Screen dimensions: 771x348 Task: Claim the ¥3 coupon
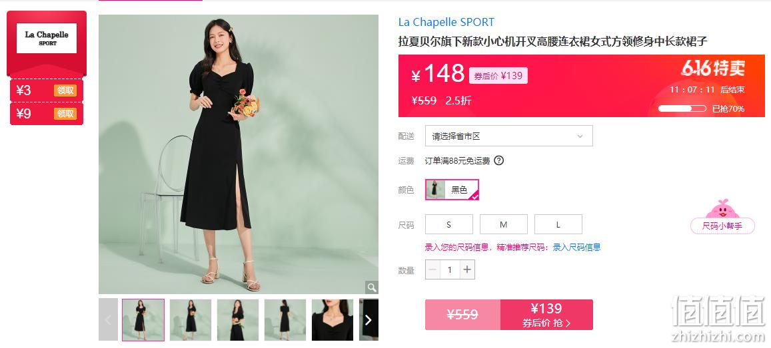pos(65,90)
